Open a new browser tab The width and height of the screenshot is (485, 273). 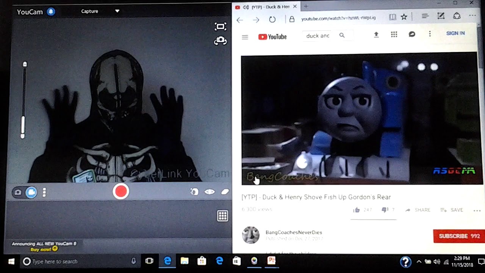(306, 6)
